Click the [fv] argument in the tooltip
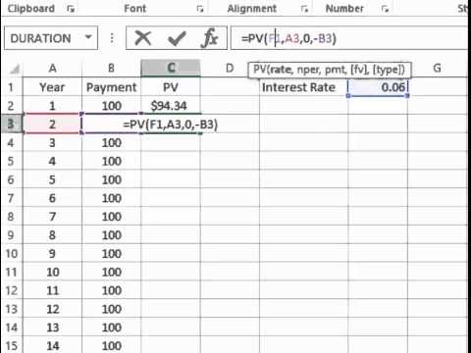Screen dimensions: 471x353 360,70
